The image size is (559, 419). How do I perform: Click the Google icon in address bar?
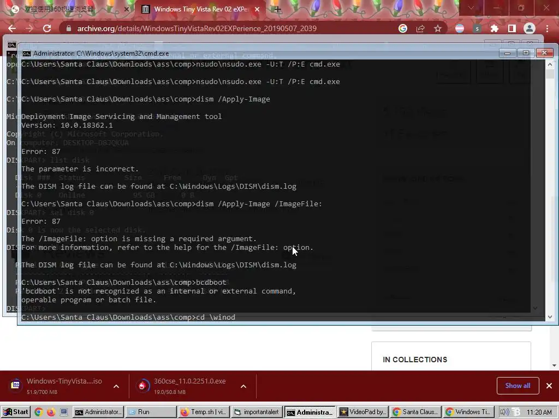point(403,28)
